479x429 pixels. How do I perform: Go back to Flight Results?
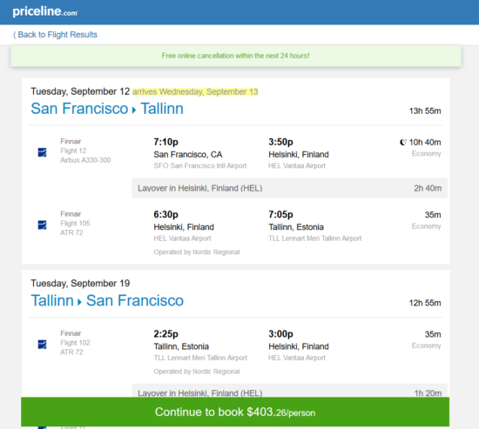[55, 35]
